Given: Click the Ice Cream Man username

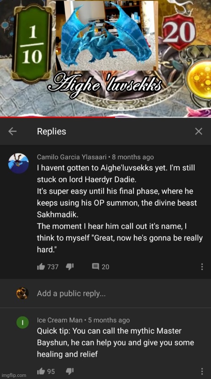Looking at the screenshot, I should [x=60, y=320].
